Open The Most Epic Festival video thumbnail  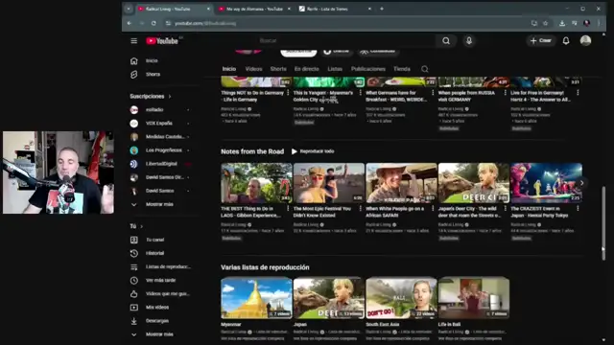[x=329, y=183]
